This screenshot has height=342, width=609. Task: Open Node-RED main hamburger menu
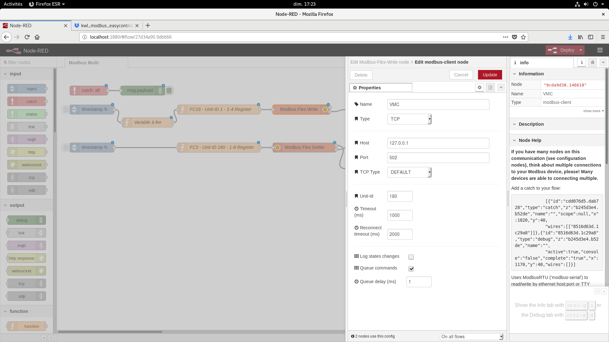coord(600,50)
